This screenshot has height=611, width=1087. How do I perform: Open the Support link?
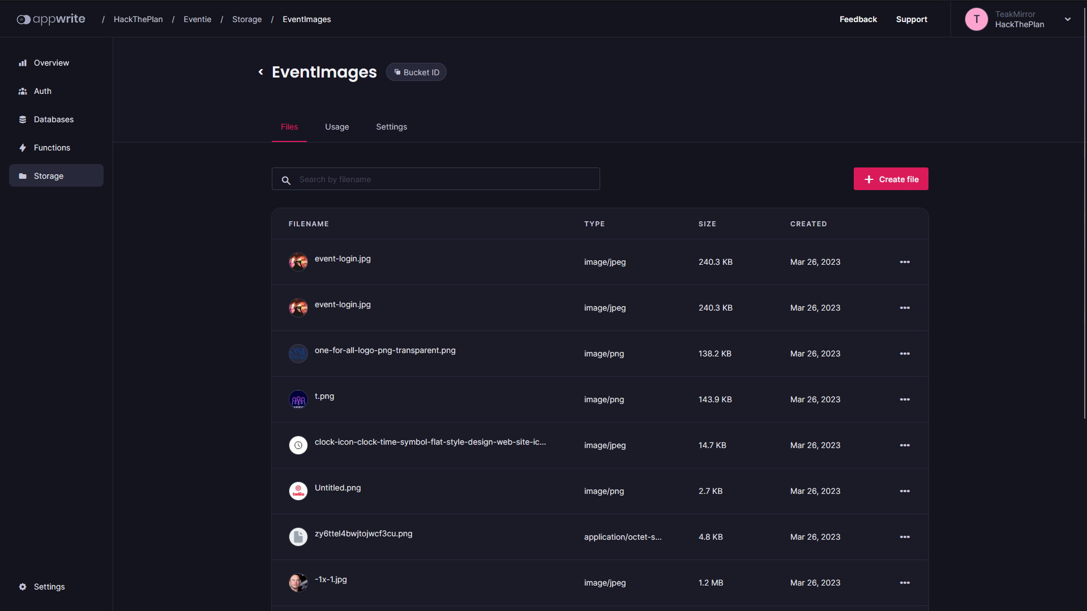tap(911, 19)
